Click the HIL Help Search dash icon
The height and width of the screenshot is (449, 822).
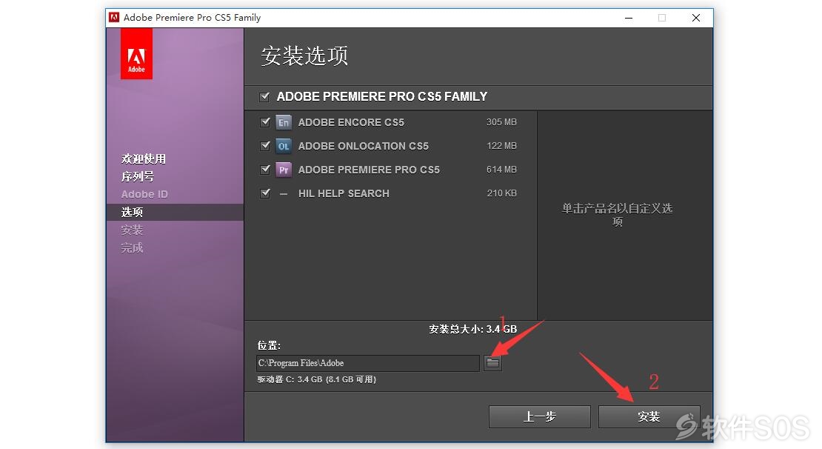(x=284, y=193)
